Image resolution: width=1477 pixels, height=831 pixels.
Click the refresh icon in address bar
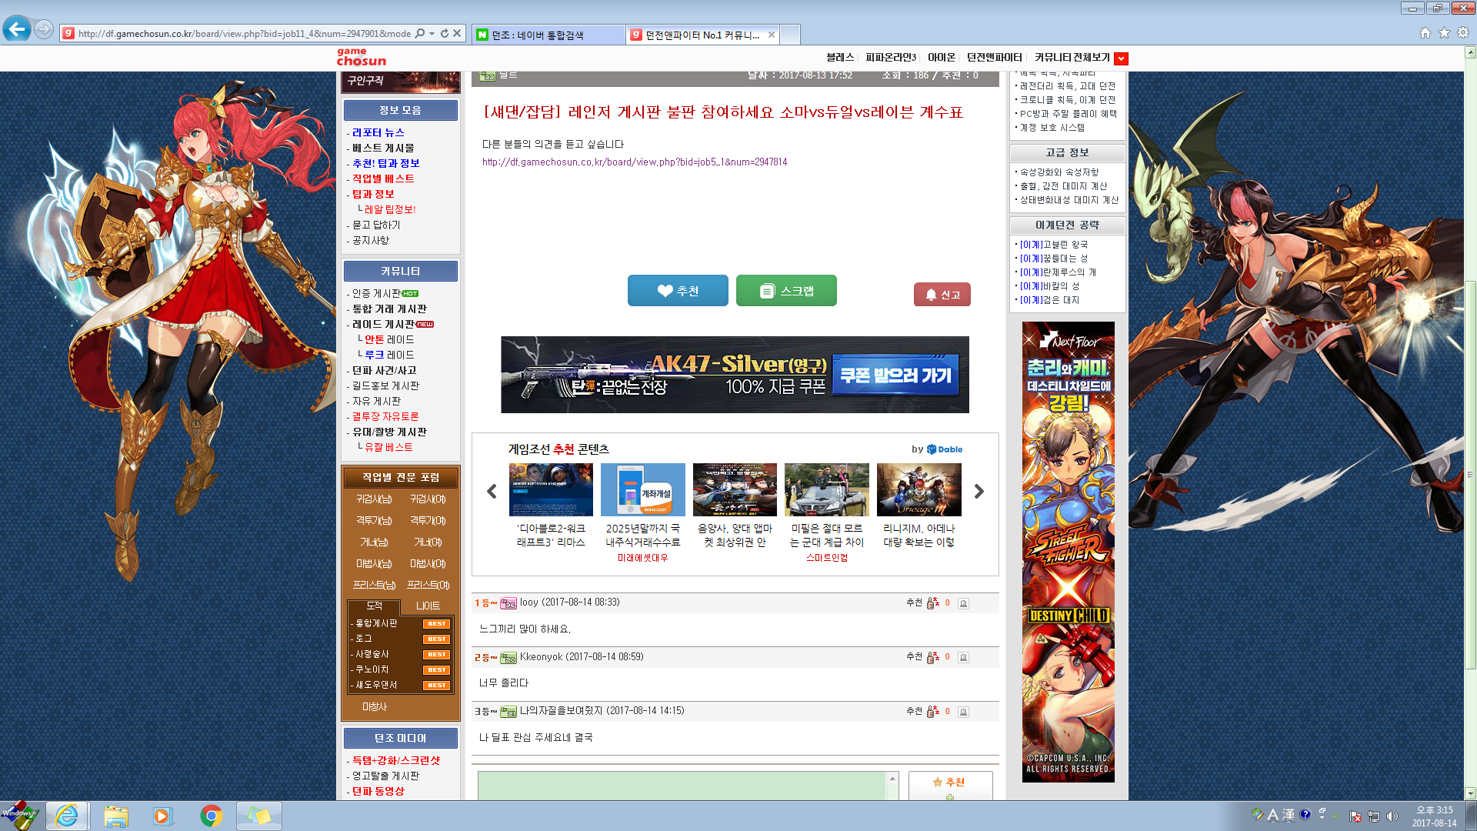[x=445, y=34]
